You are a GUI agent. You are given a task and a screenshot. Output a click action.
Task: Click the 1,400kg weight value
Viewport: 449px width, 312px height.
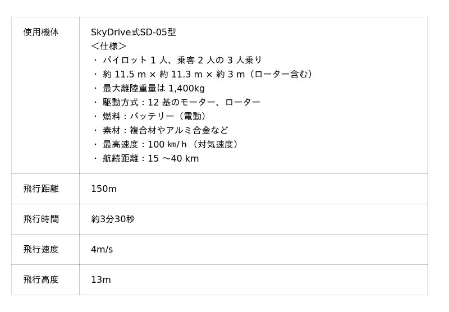click(x=186, y=88)
